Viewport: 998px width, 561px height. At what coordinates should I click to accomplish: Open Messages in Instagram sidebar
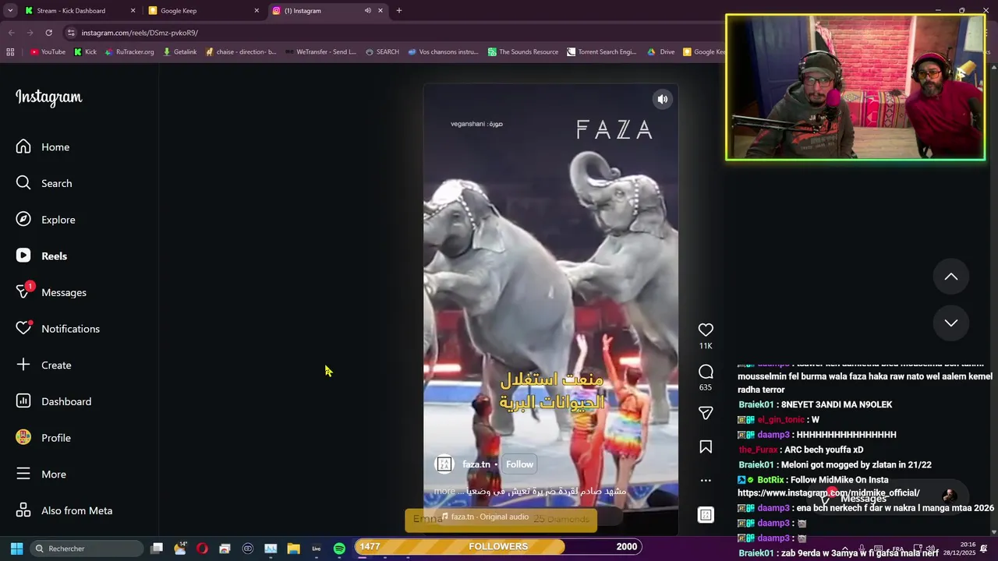tap(53, 292)
